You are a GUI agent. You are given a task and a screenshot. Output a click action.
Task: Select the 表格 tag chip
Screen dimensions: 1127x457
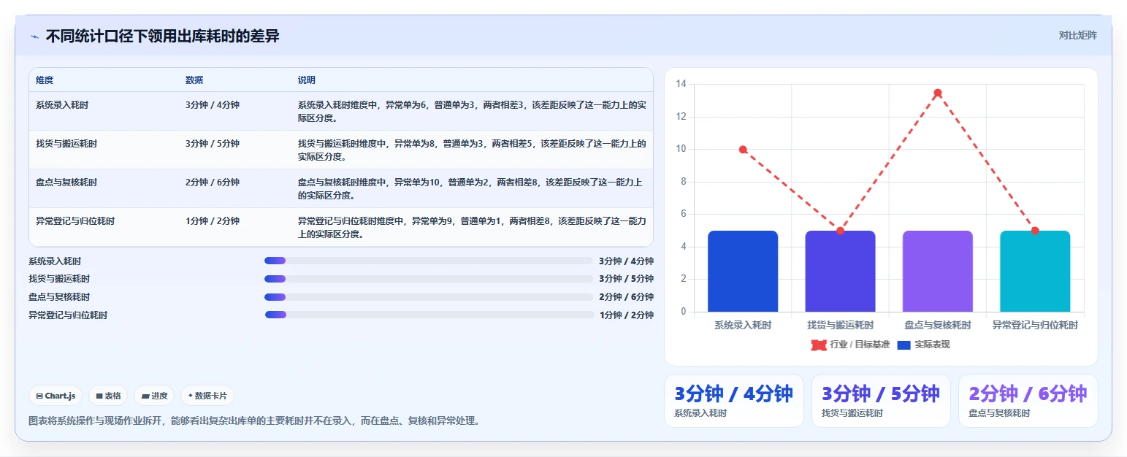[108, 396]
